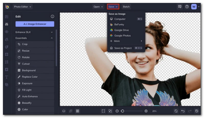
Task: Open the Open dropdown menu
Action: [x=98, y=7]
